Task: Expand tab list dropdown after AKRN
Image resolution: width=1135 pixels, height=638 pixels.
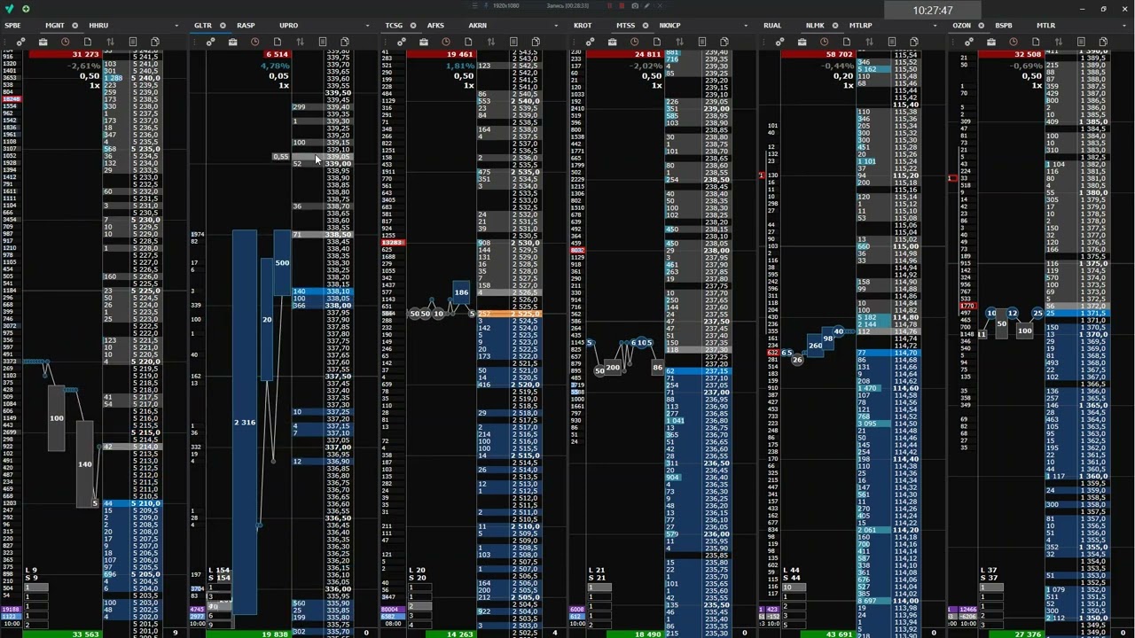Action: tap(557, 26)
